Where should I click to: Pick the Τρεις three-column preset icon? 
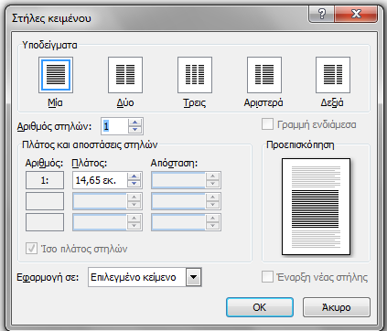tap(195, 75)
